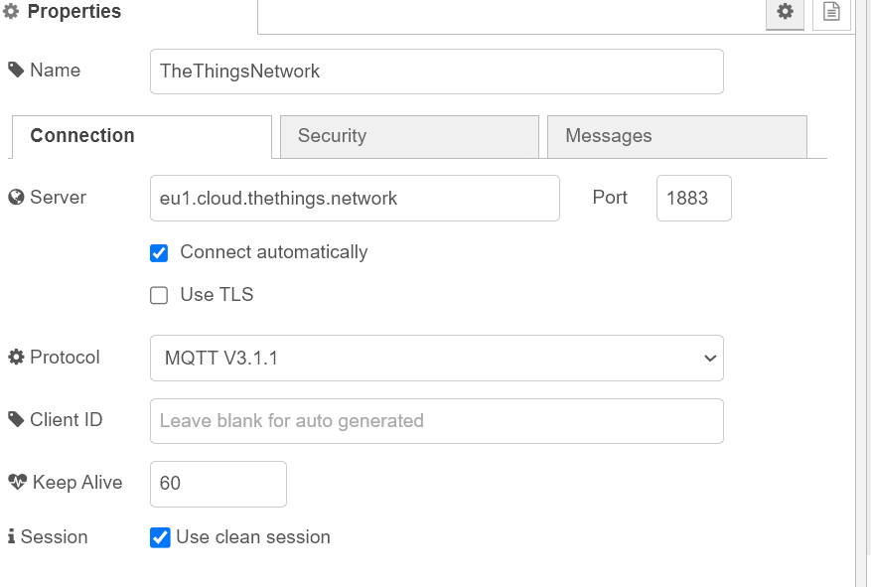The width and height of the screenshot is (871, 587).
Task: Open the Messages tab
Action: [676, 137]
